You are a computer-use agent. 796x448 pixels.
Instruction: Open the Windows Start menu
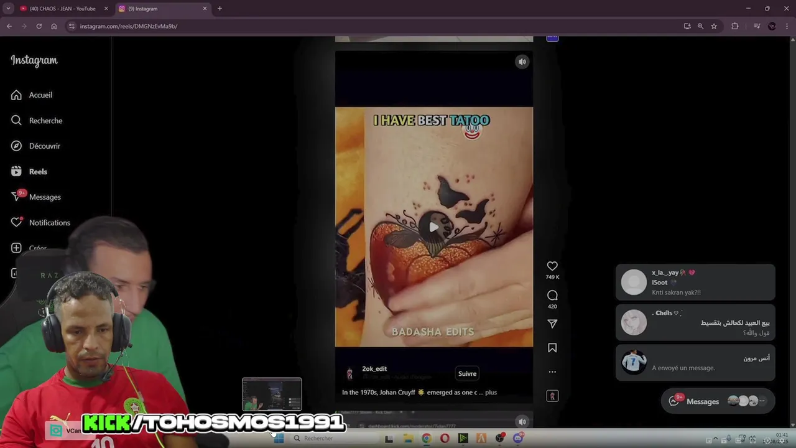click(279, 439)
